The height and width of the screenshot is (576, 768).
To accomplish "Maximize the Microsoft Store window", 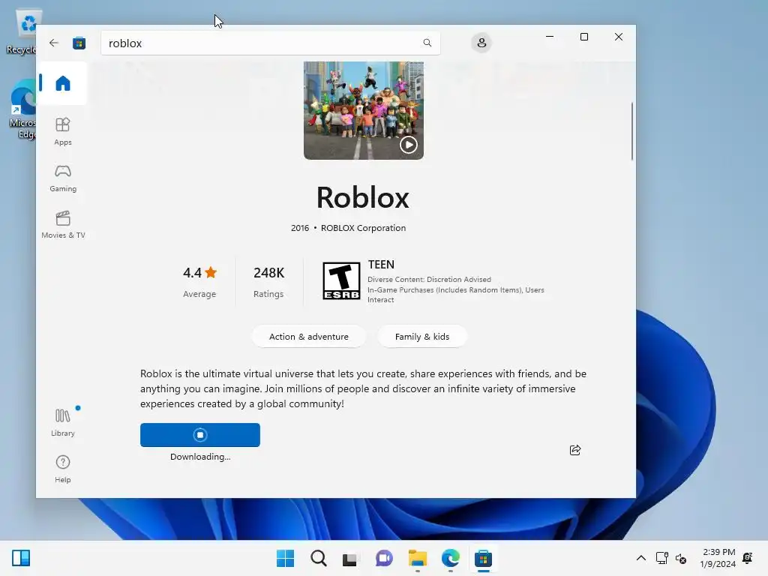I will [x=583, y=37].
